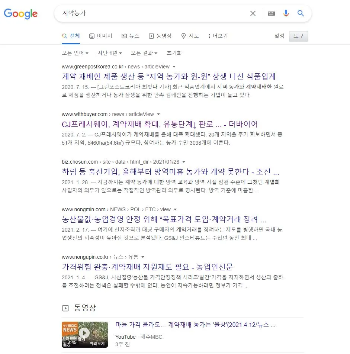Viewport: 350px width, 354px height.
Task: Open the 지도 tab
Action: (x=190, y=36)
